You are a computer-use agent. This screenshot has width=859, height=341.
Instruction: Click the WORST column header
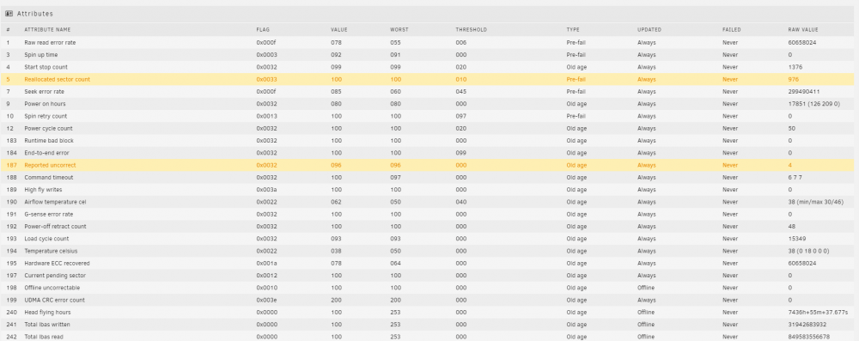tap(399, 29)
